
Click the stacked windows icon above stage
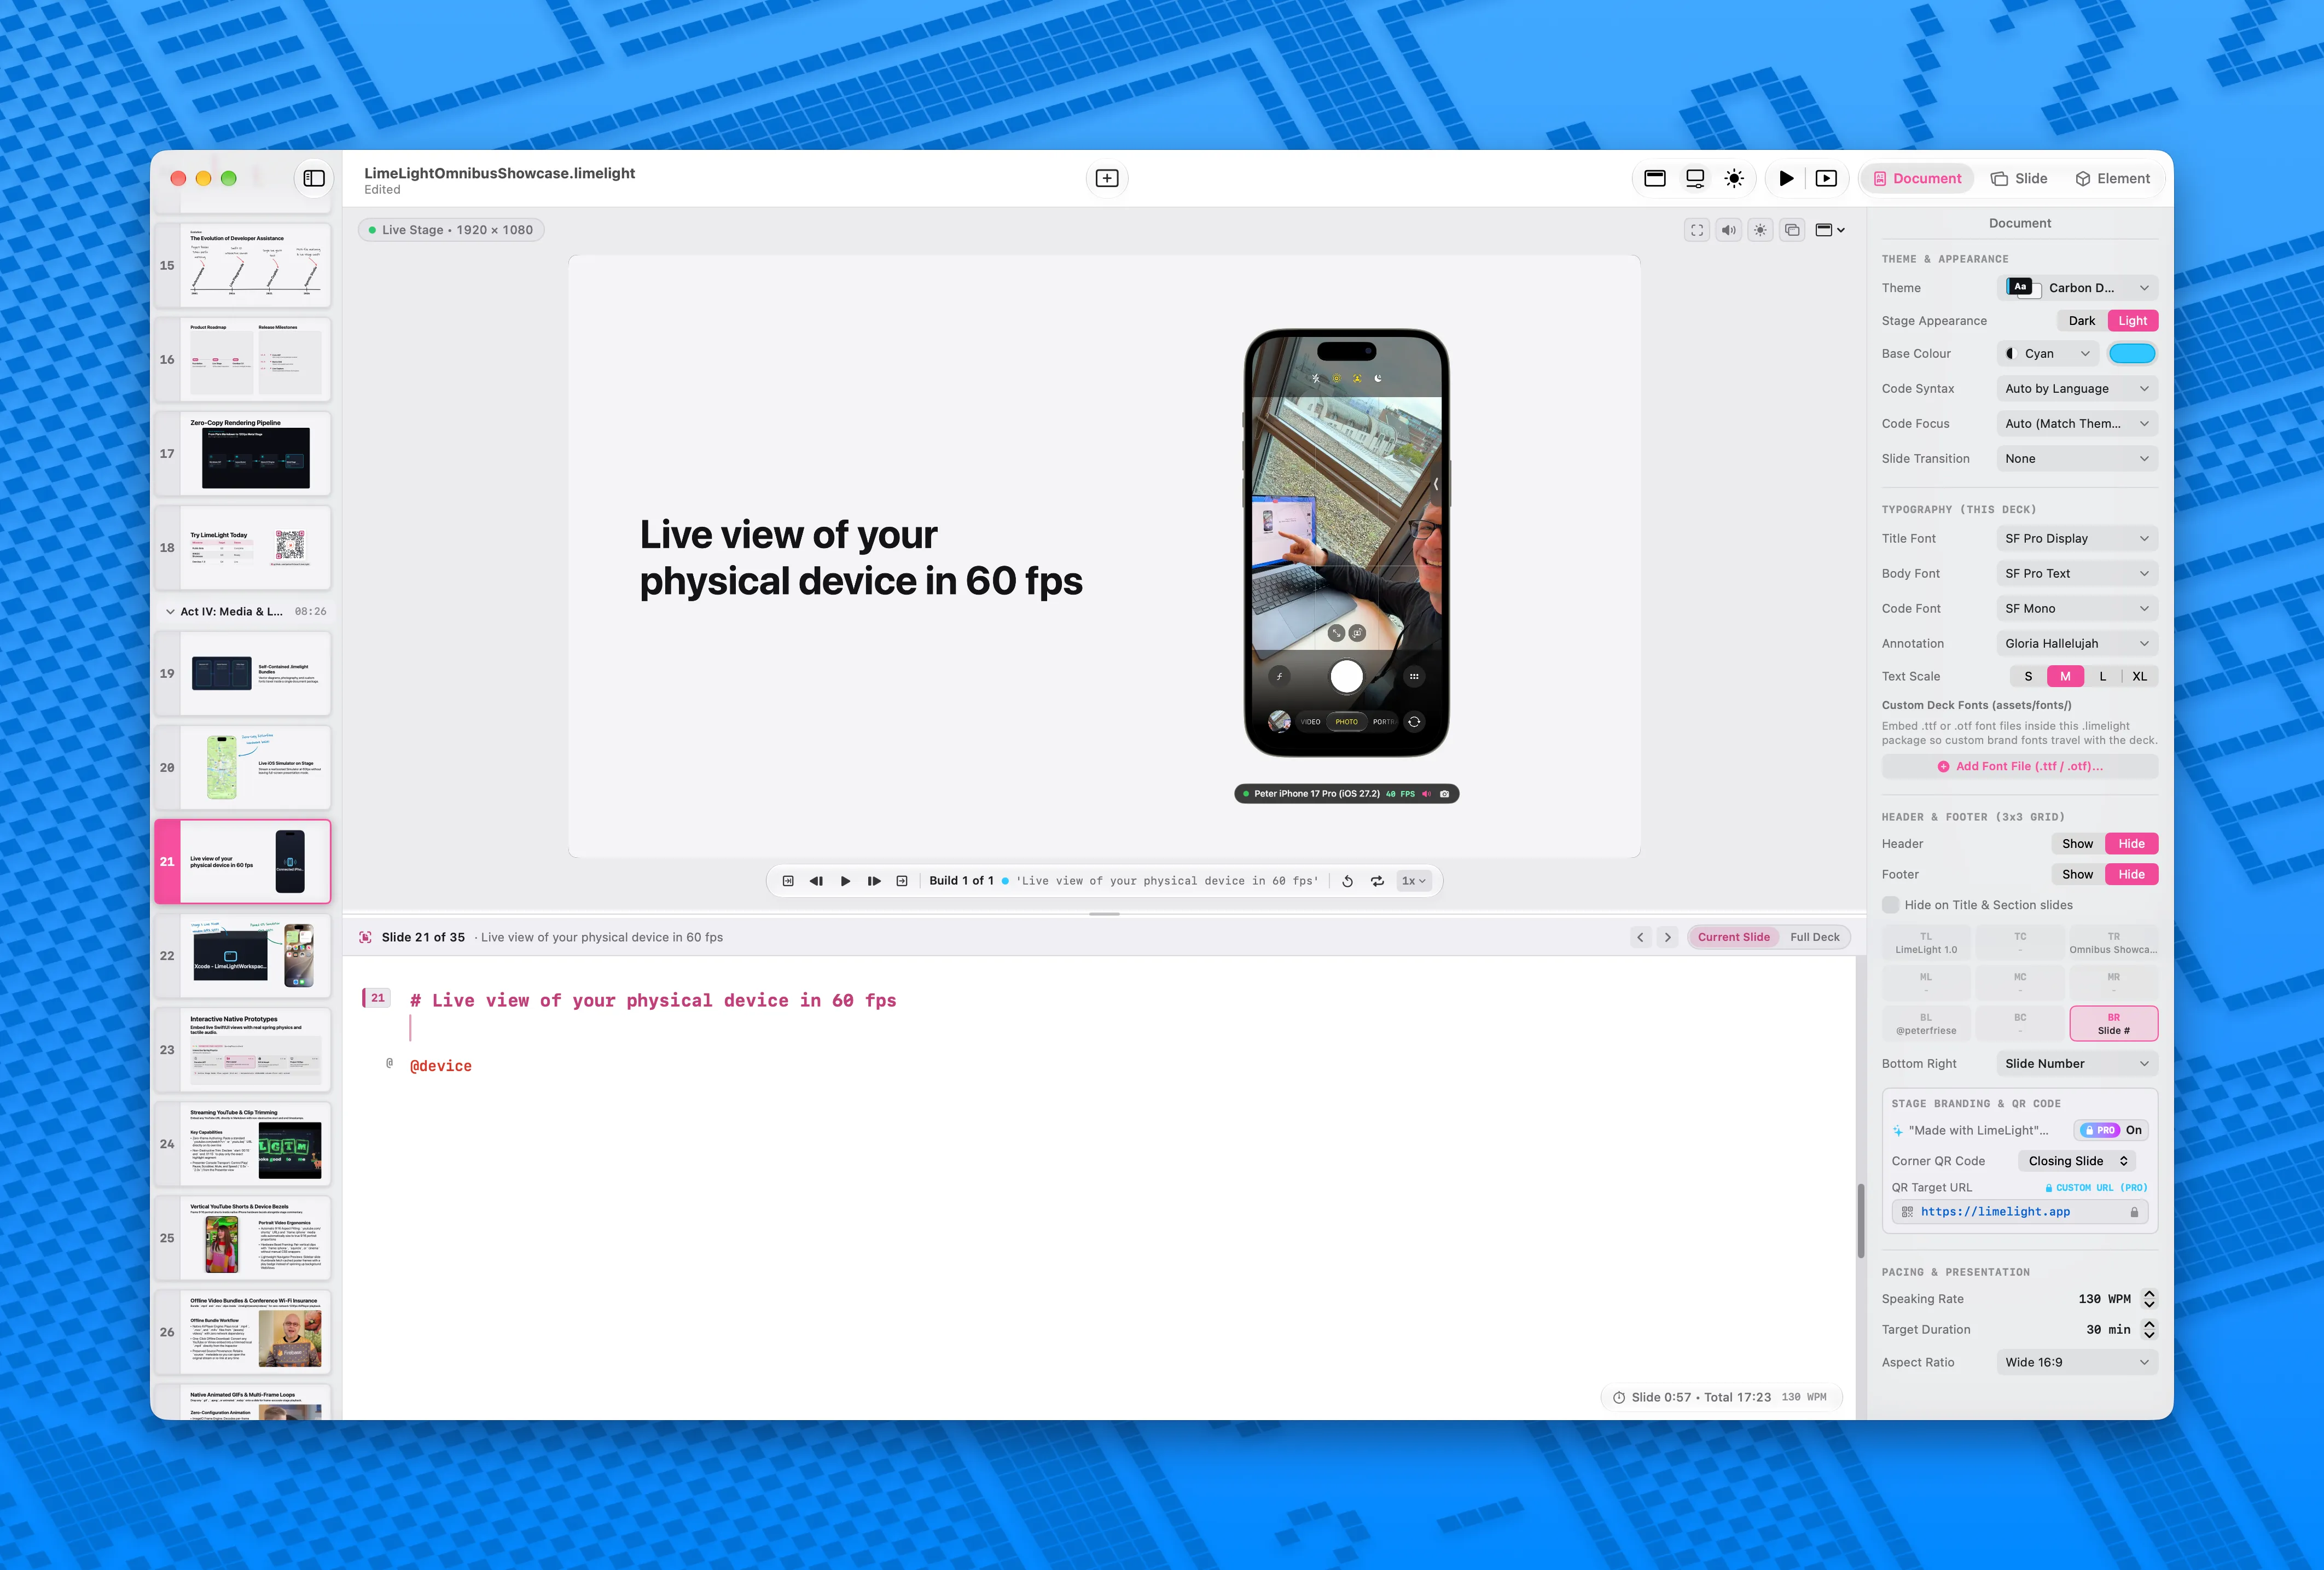pos(1792,230)
